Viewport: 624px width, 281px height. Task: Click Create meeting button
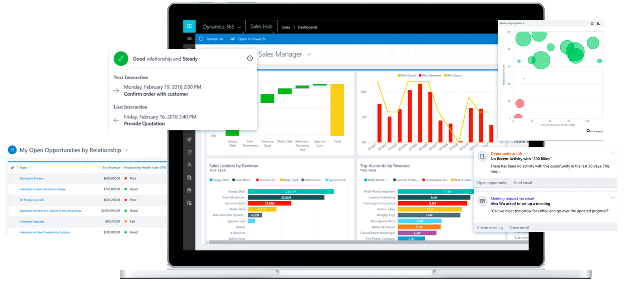coord(490,228)
